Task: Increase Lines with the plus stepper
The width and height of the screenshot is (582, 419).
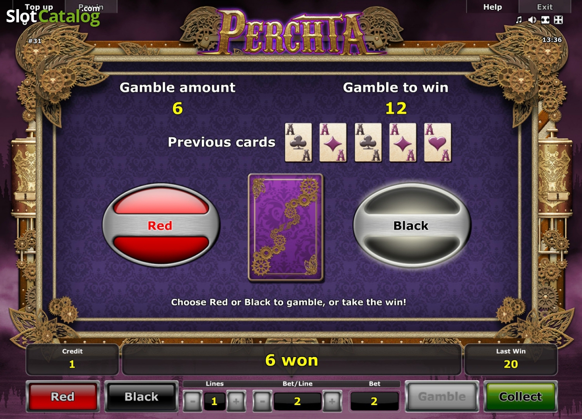Action: (x=236, y=401)
